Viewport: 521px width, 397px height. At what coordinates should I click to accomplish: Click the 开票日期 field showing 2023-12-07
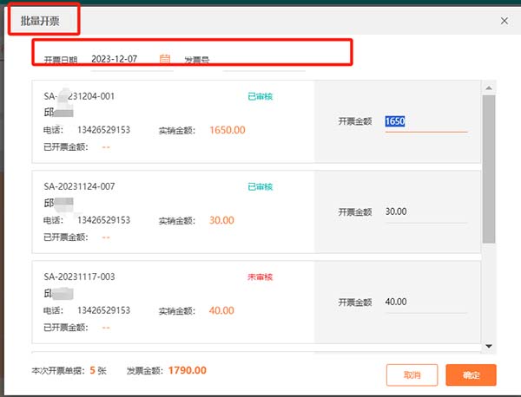(x=120, y=59)
